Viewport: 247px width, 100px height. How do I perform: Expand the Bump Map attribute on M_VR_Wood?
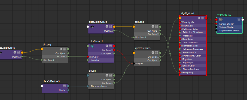click(x=182, y=72)
